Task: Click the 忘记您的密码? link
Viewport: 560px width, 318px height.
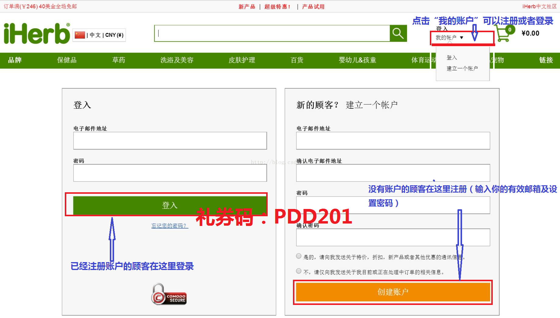Action: (170, 226)
